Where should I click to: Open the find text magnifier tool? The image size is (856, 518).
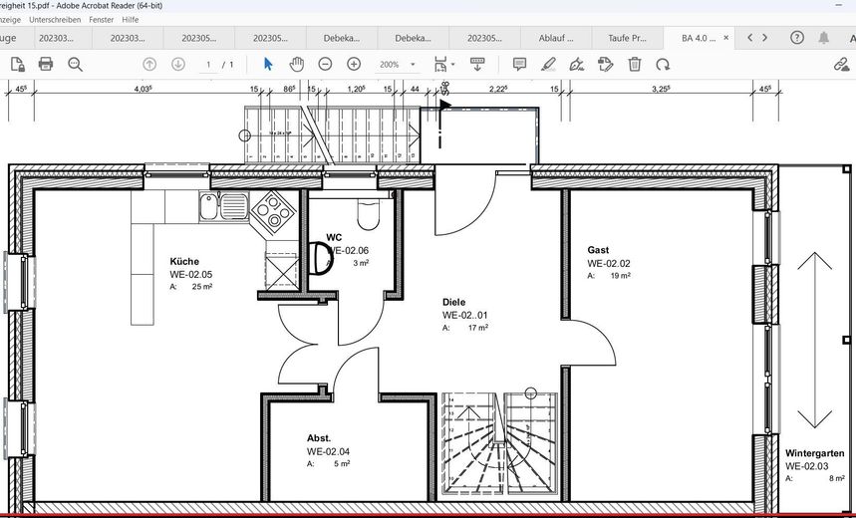pos(75,64)
